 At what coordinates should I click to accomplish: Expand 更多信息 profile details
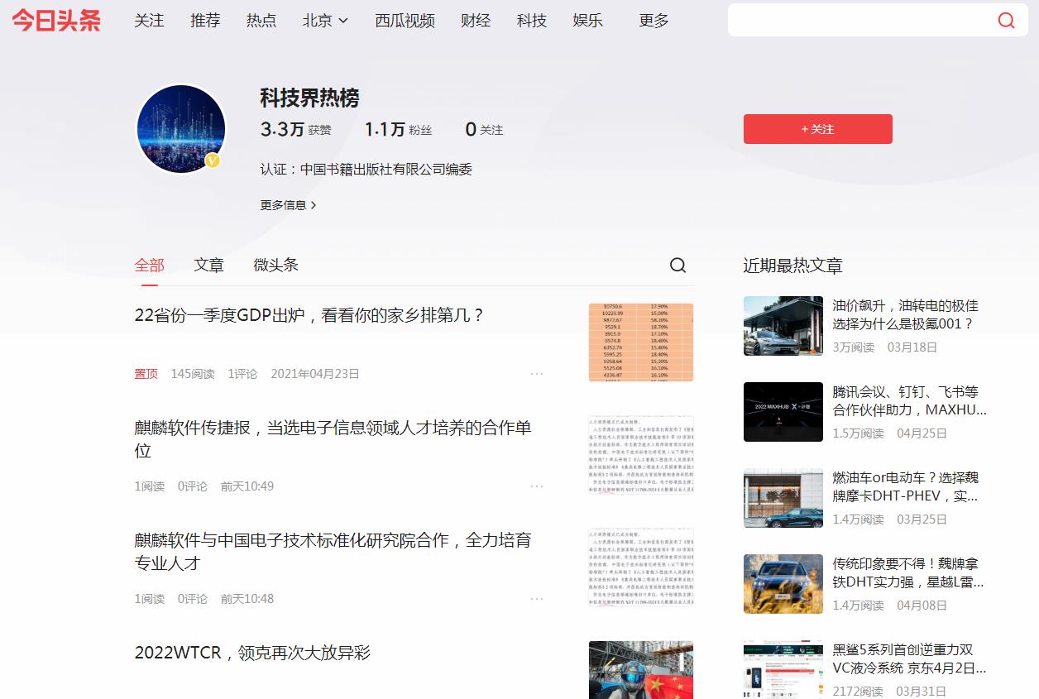point(286,204)
